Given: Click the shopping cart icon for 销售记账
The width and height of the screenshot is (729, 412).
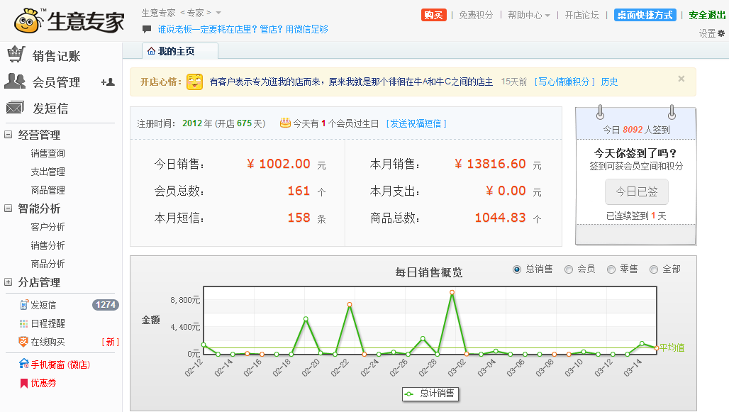Looking at the screenshot, I should pos(16,55).
